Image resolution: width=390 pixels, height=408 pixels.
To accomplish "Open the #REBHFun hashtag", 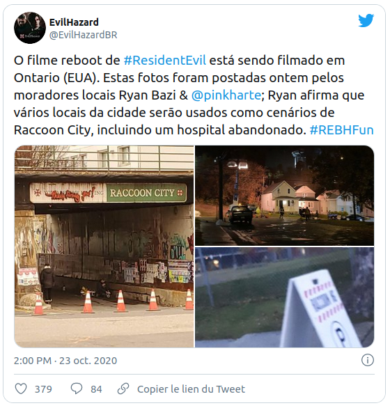I will (x=341, y=130).
